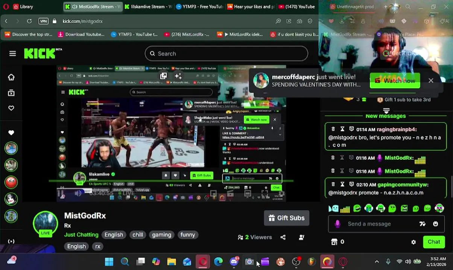Open Download Youtube bookmark
The image size is (453, 270).
point(81,34)
